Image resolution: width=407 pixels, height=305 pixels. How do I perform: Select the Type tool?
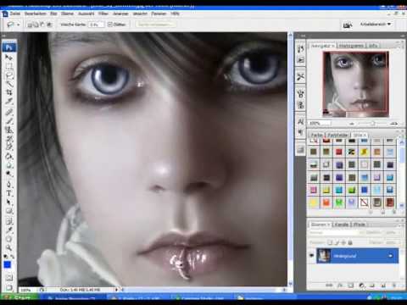point(8,193)
